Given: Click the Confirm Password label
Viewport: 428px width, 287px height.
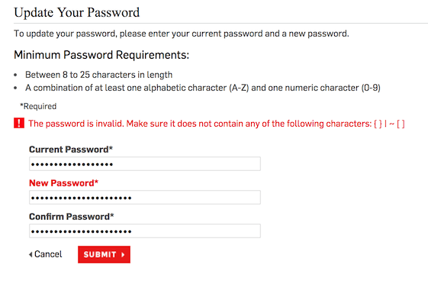Looking at the screenshot, I should [x=72, y=217].
